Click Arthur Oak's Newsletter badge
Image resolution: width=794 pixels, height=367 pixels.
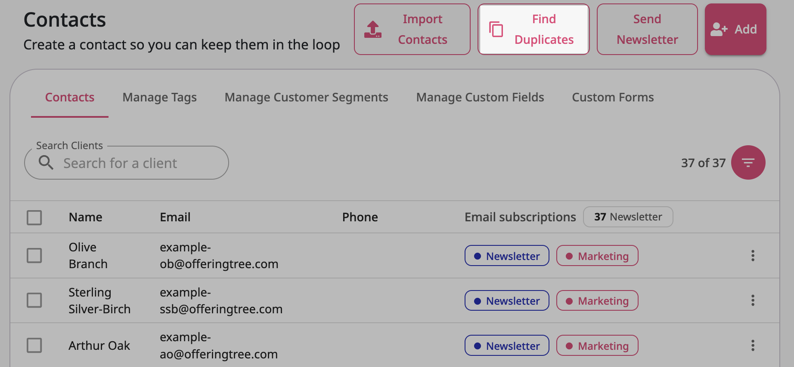click(507, 346)
